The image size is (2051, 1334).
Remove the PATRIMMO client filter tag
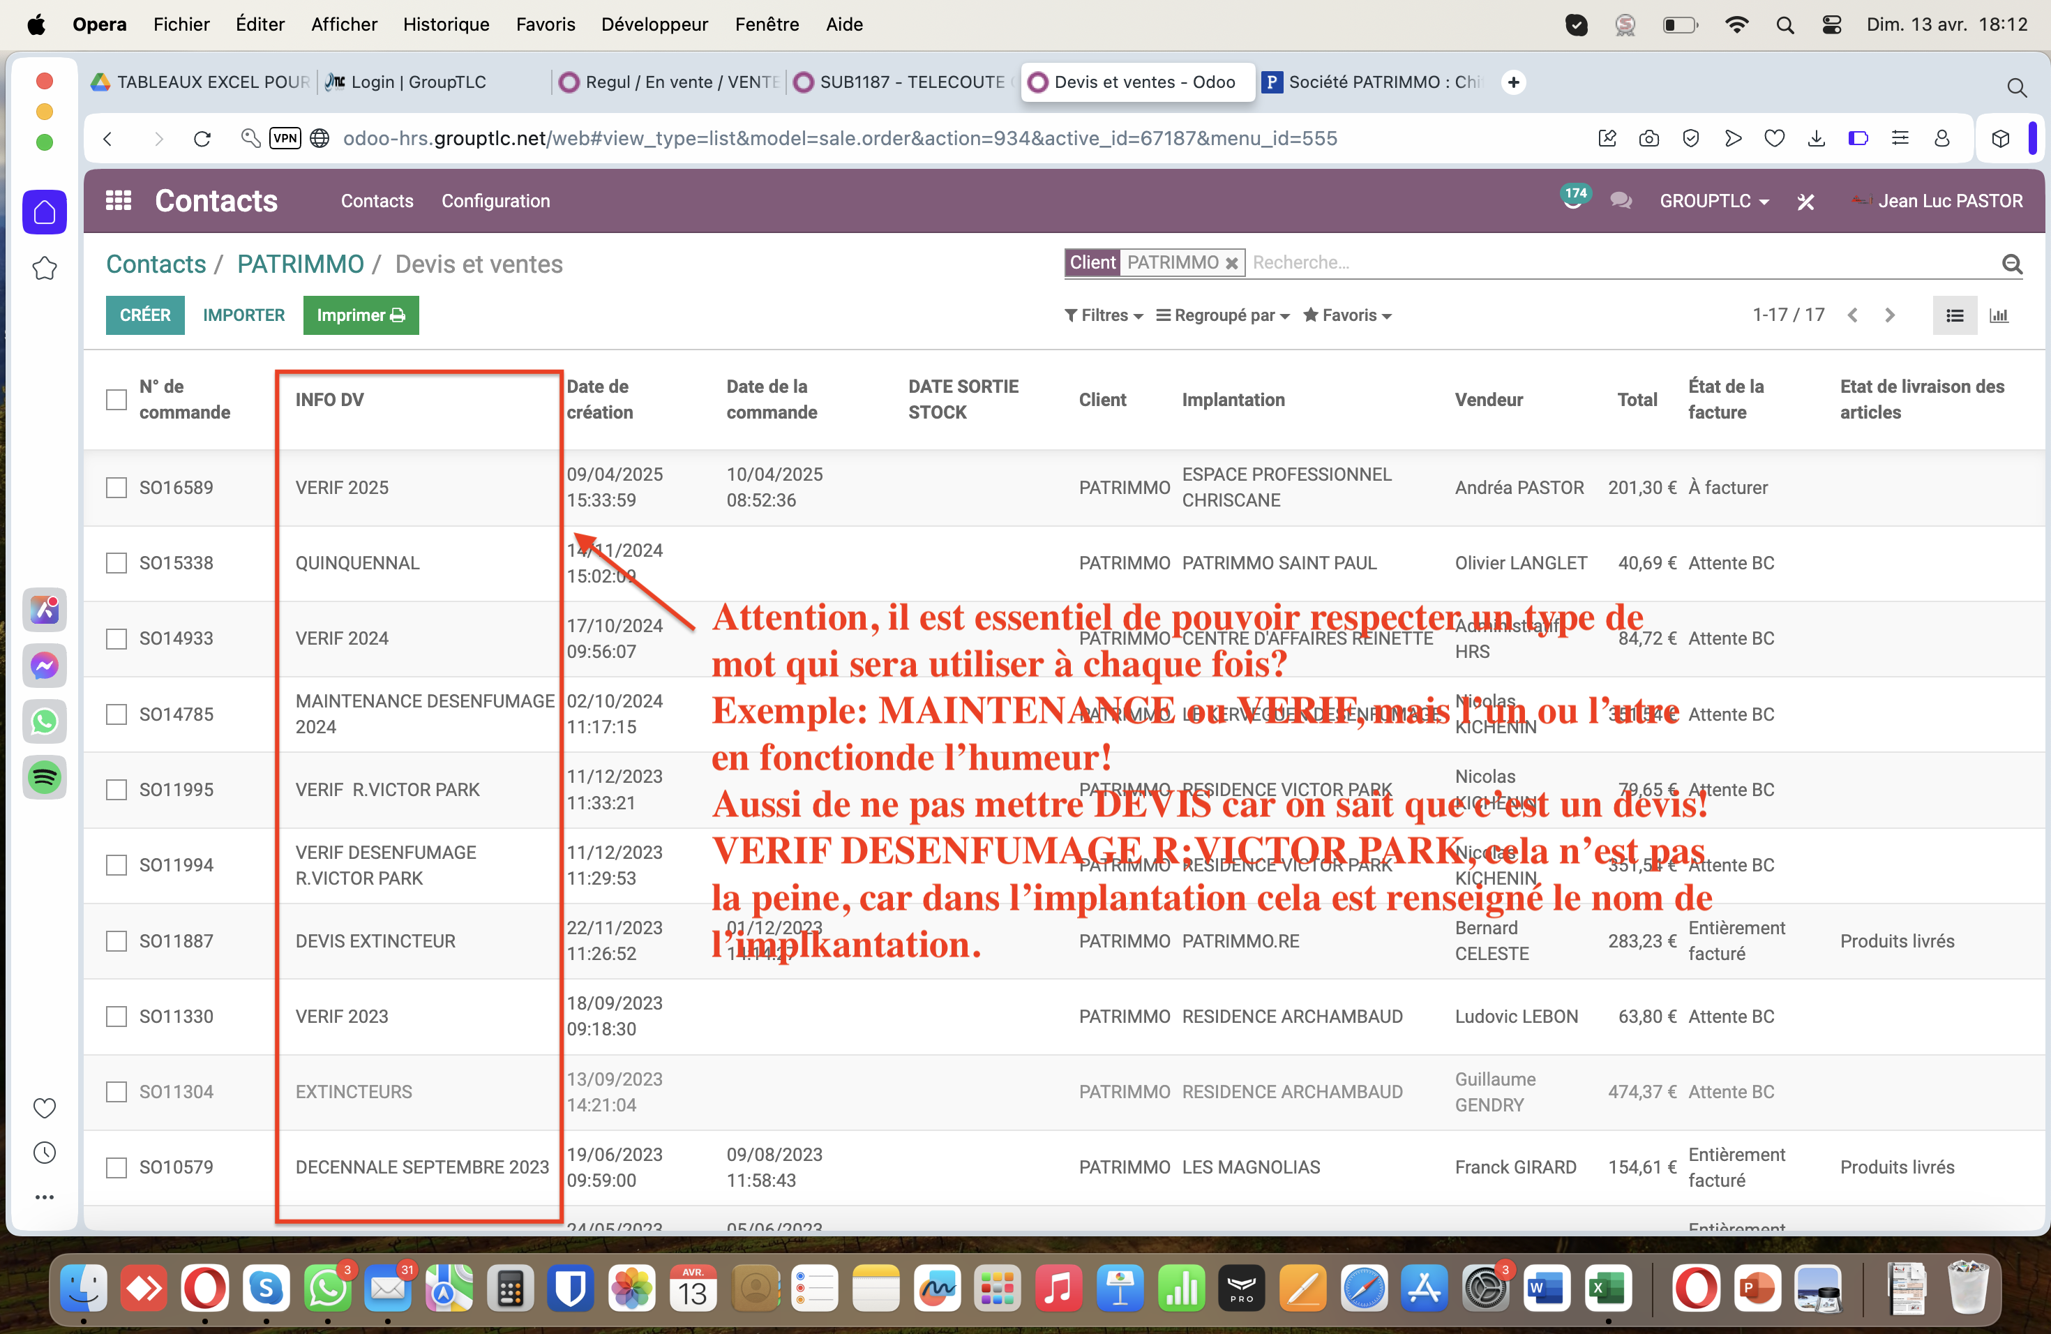click(1232, 263)
